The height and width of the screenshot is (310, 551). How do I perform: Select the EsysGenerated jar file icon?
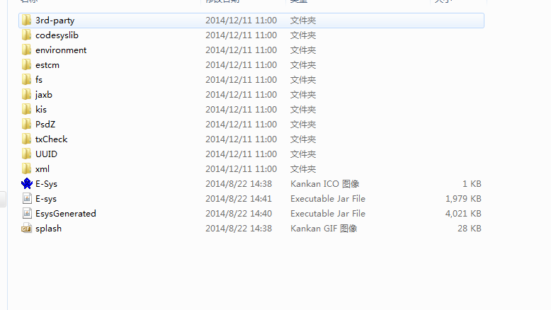tap(27, 214)
